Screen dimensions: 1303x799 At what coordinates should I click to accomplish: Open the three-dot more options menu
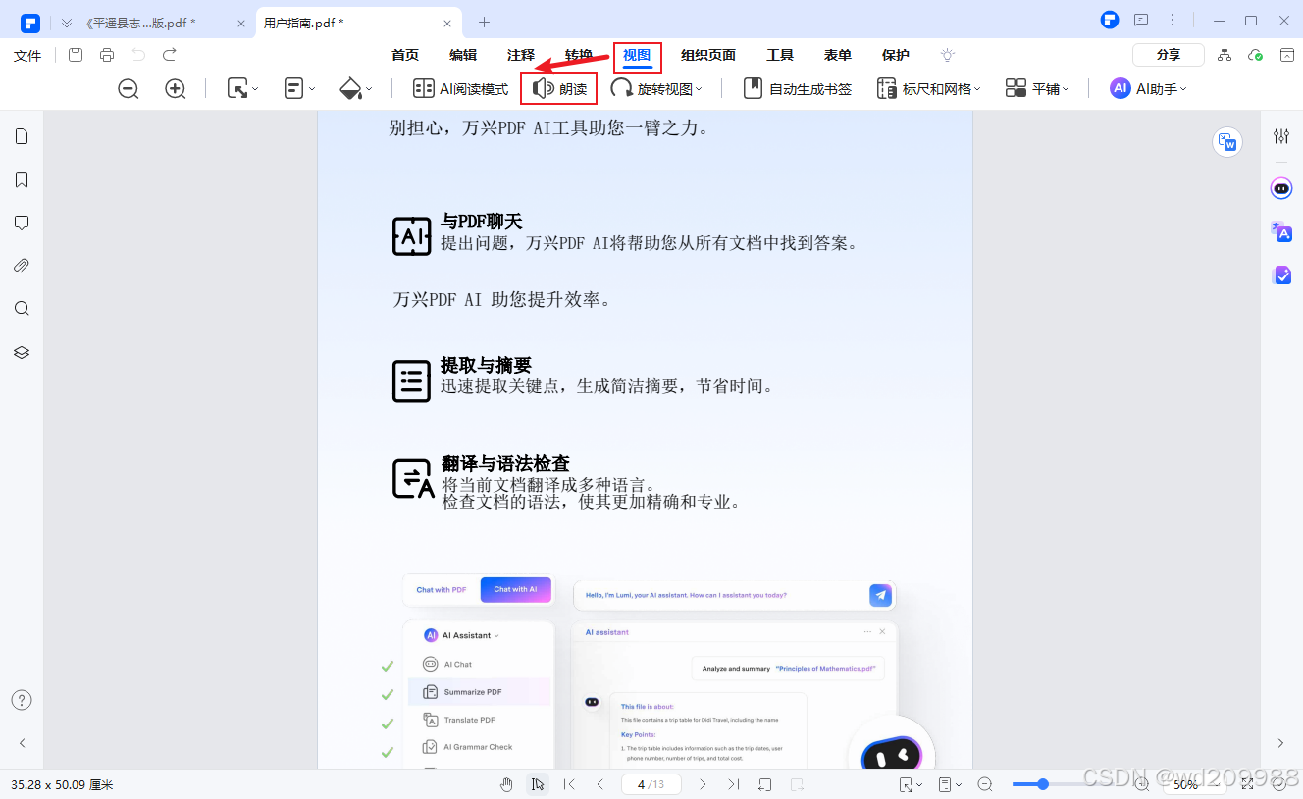1173,21
